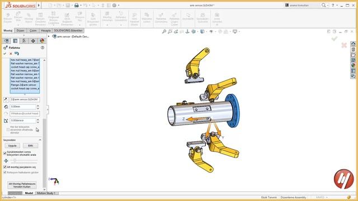Open the SolidWorks Resources home icon in the task pane

pyautogui.click(x=353, y=44)
